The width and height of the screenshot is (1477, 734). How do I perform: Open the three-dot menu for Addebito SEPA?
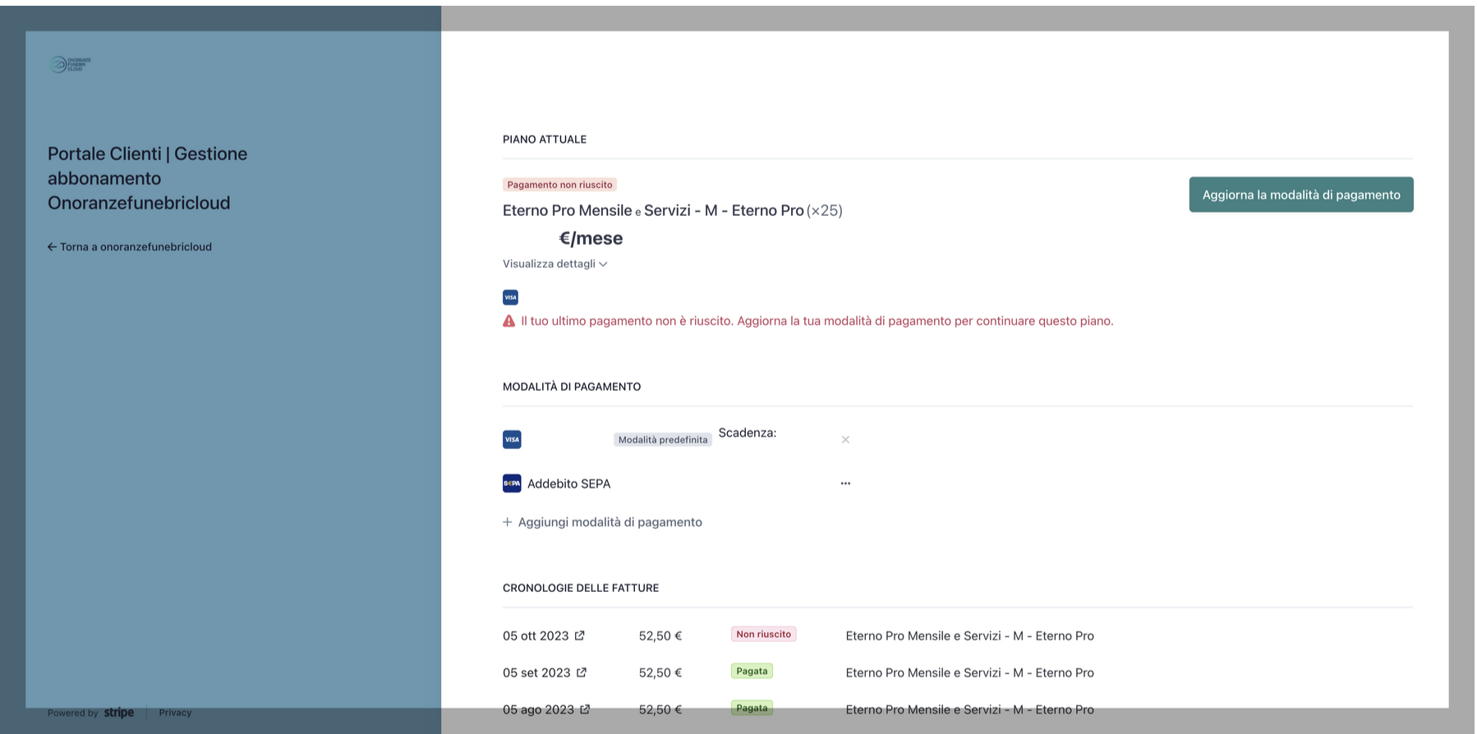tap(845, 484)
